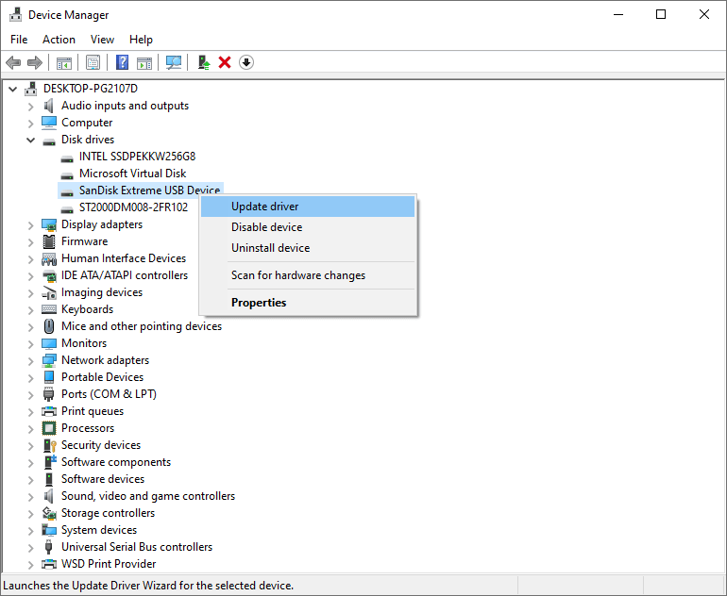Viewport: 727px width, 596px height.
Task: Open the Action menu
Action: point(59,40)
